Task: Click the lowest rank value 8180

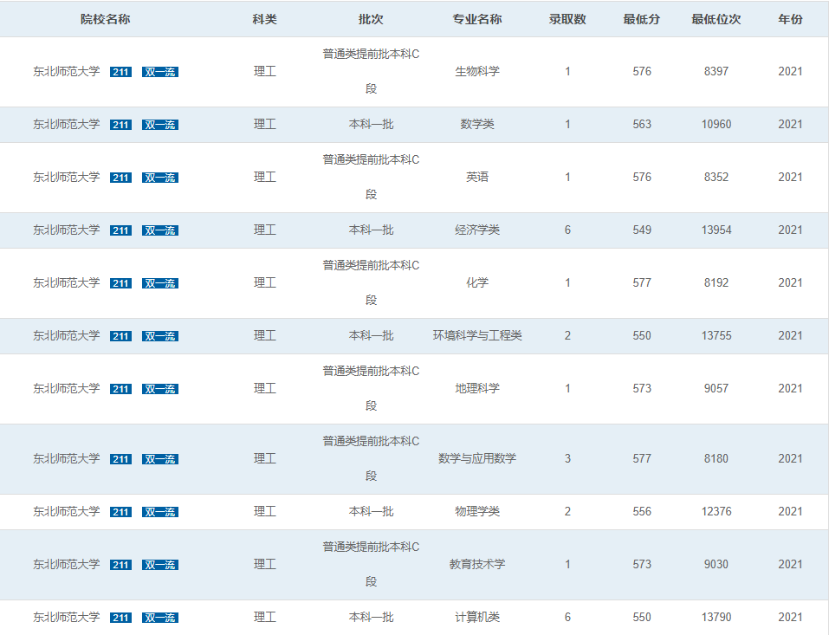Action: [716, 459]
